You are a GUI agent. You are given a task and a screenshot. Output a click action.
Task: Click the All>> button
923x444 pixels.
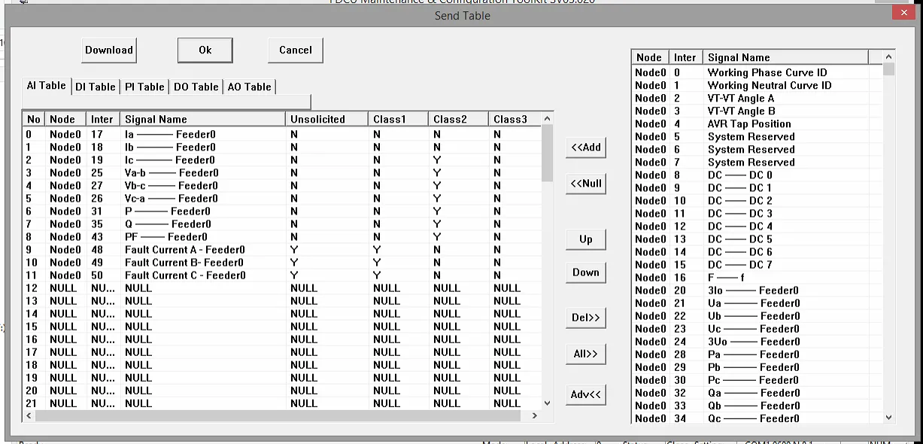586,354
